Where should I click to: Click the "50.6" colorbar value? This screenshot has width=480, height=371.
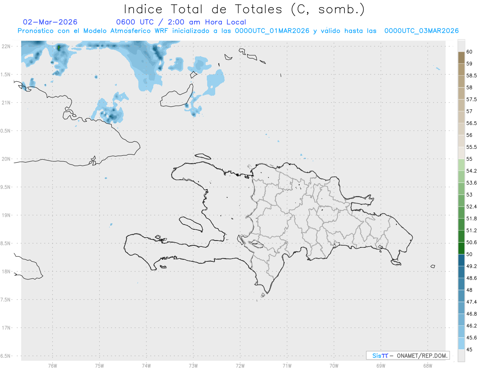click(472, 242)
